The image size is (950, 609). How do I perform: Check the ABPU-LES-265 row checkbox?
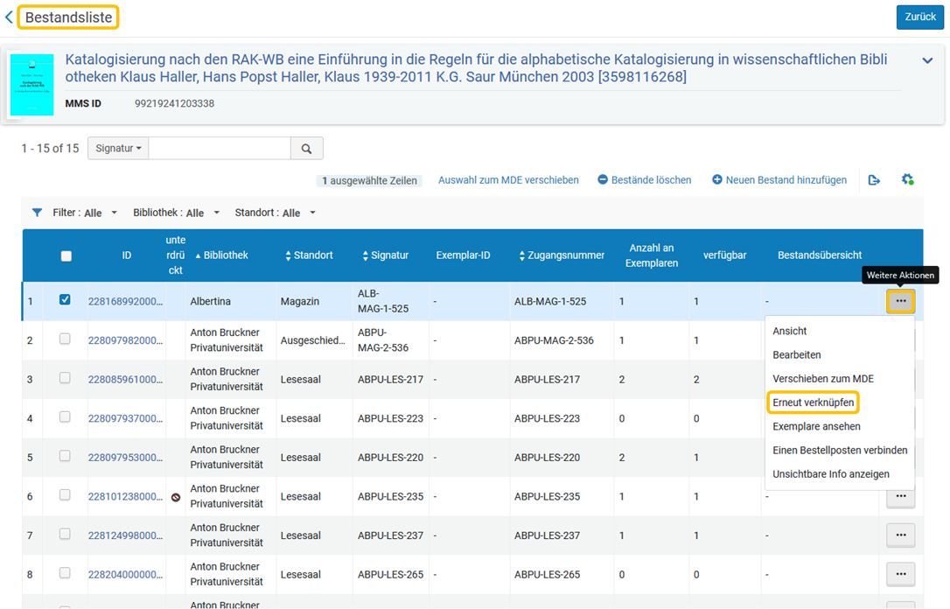coord(65,572)
